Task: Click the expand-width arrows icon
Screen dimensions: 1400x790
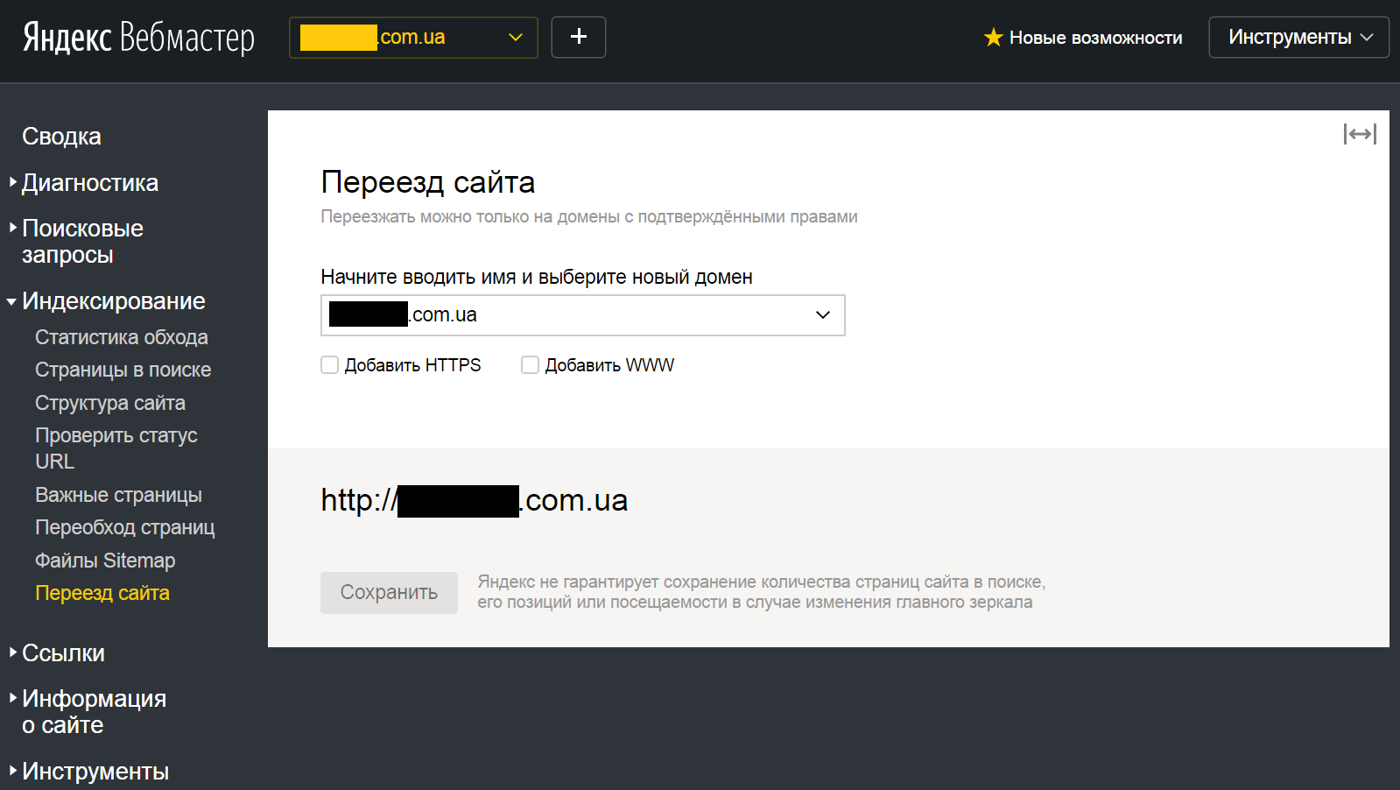Action: (x=1359, y=134)
